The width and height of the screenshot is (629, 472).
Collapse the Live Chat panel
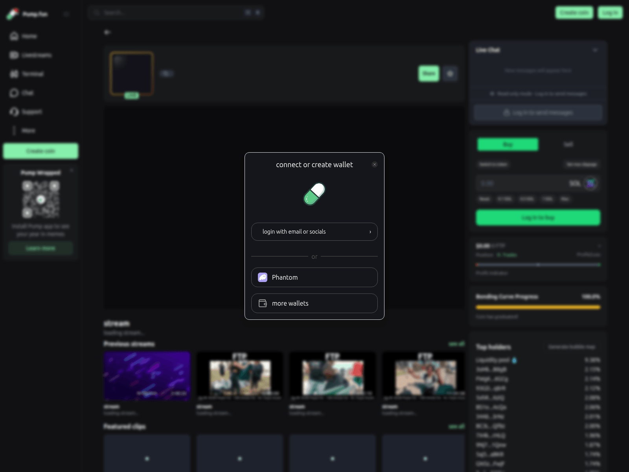595,50
